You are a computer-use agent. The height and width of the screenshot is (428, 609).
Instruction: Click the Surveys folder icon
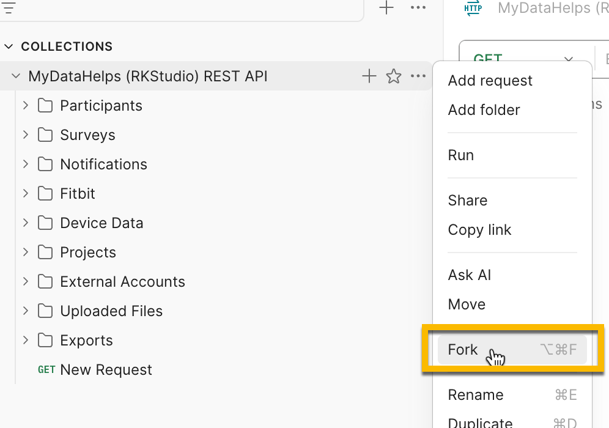point(45,135)
